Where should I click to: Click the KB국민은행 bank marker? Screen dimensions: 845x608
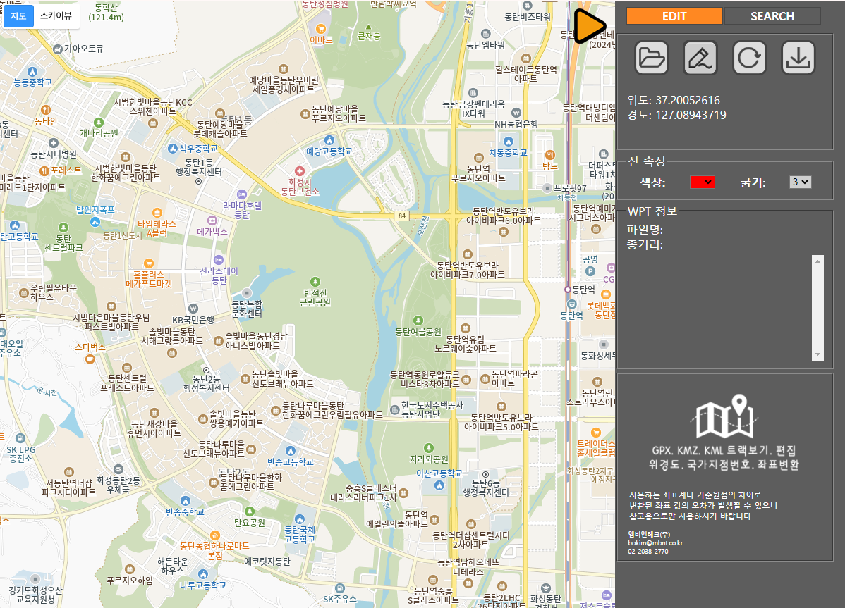coord(193,309)
